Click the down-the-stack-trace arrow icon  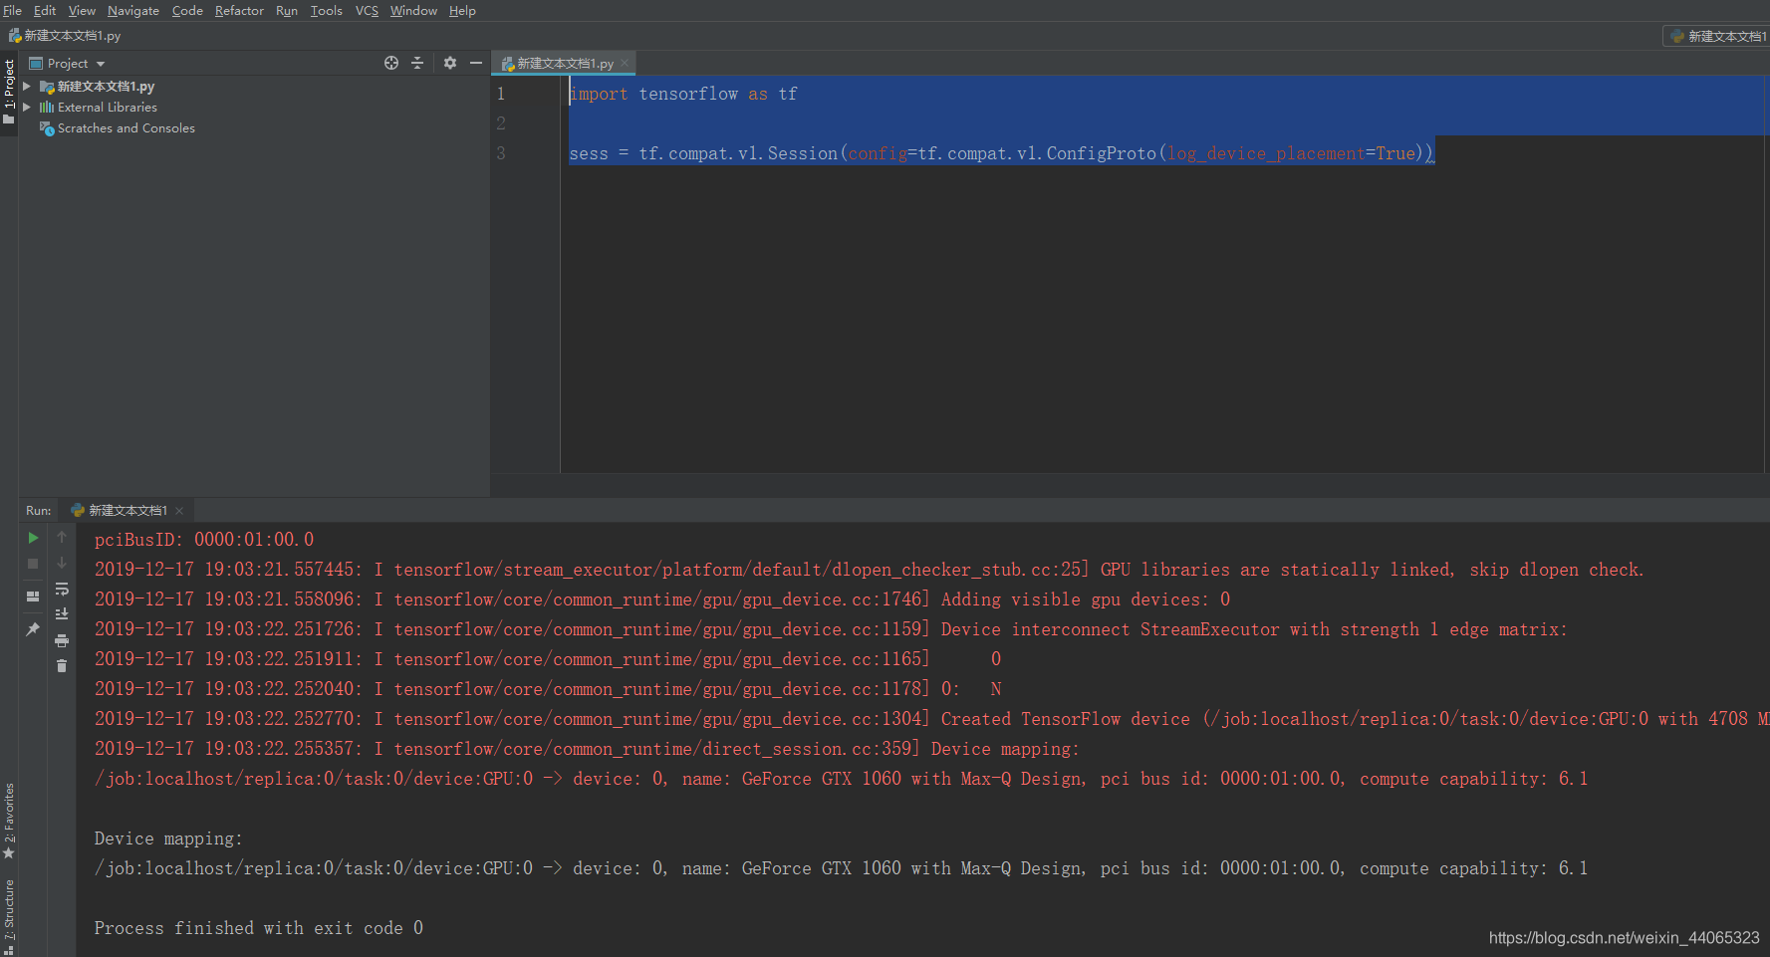(x=62, y=563)
